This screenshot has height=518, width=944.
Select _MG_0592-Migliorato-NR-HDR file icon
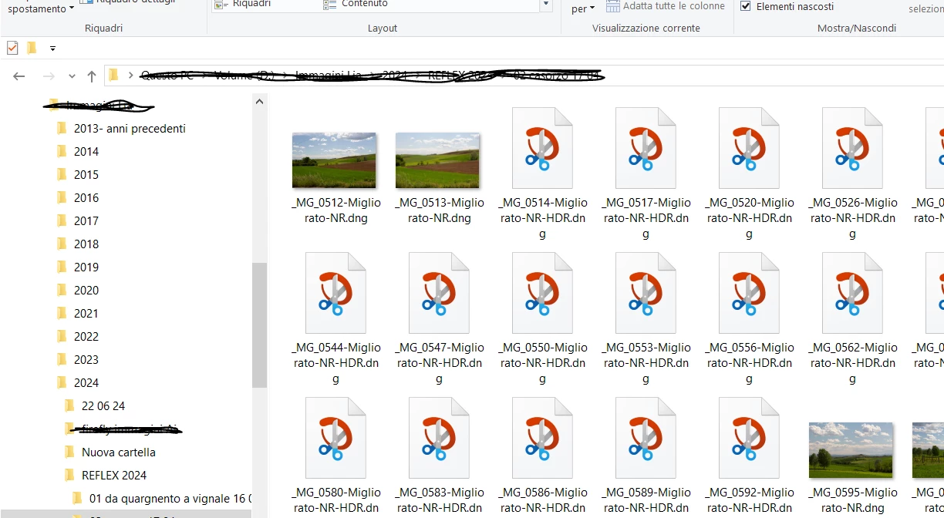[749, 438]
